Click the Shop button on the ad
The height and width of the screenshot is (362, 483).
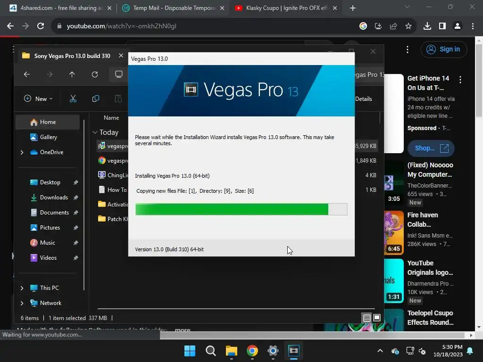(x=431, y=148)
